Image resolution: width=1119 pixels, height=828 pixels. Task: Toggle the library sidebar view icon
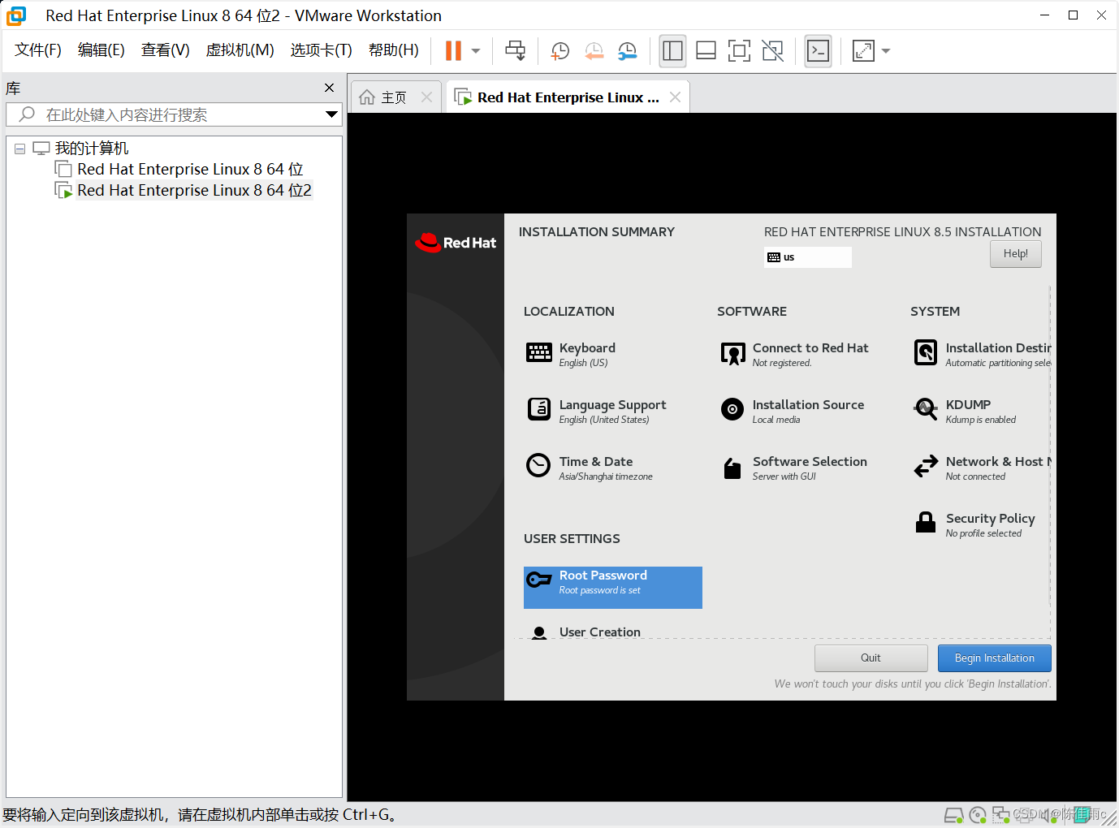[x=672, y=50]
